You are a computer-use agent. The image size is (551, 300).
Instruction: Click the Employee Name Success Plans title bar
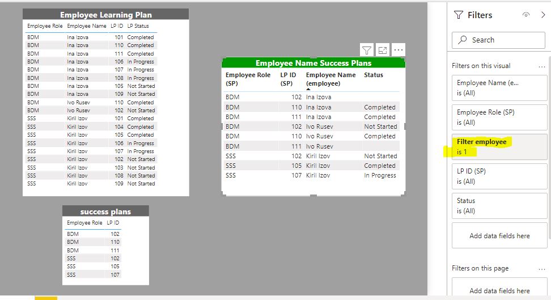pos(313,63)
